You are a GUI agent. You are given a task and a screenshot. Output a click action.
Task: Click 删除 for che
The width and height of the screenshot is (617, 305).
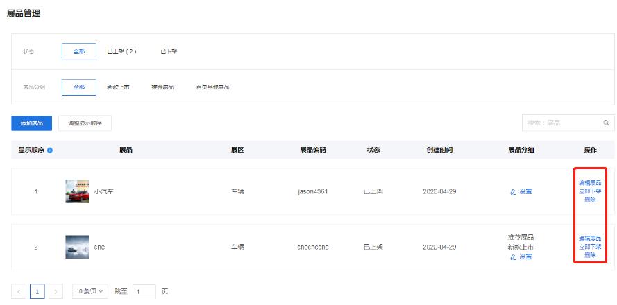[x=590, y=255]
